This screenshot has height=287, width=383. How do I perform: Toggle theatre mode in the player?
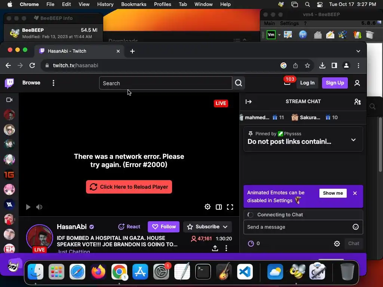[218, 207]
